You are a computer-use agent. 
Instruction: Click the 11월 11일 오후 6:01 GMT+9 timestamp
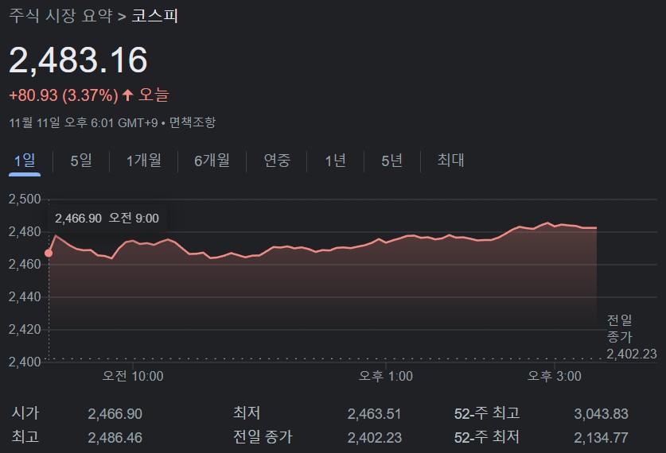click(84, 123)
